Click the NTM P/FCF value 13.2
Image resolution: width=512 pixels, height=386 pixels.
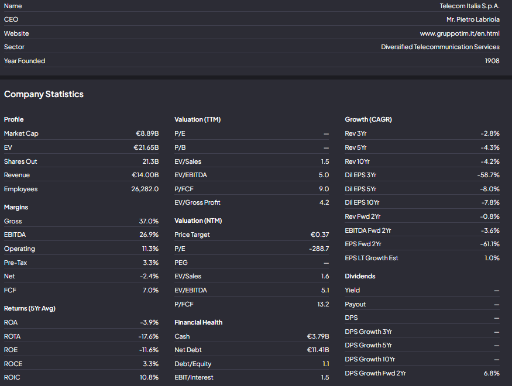pyautogui.click(x=323, y=305)
